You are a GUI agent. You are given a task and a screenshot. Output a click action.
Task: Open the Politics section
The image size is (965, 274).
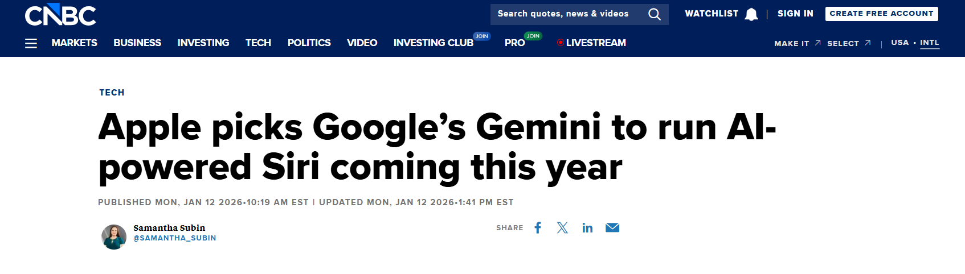tap(309, 43)
